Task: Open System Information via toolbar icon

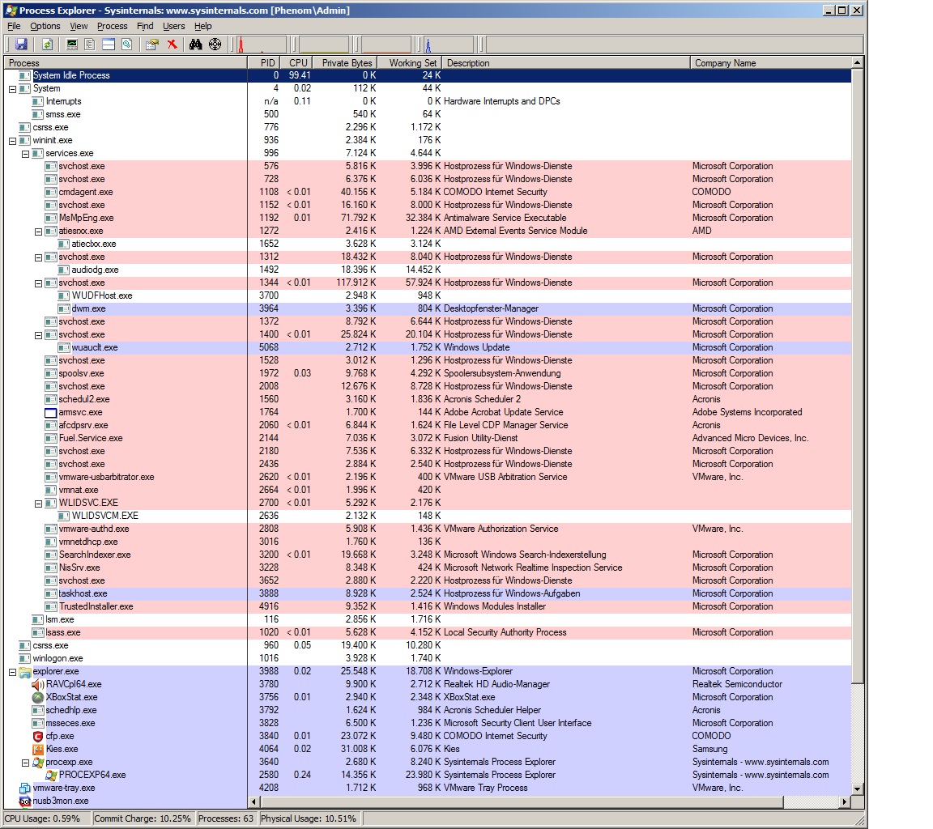Action: click(72, 45)
